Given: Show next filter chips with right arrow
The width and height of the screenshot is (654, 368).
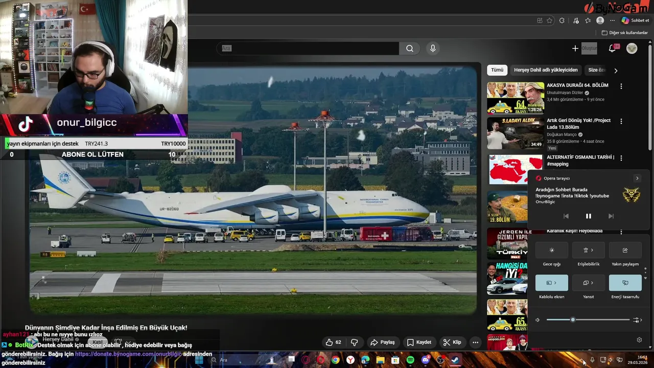Looking at the screenshot, I should (x=616, y=71).
